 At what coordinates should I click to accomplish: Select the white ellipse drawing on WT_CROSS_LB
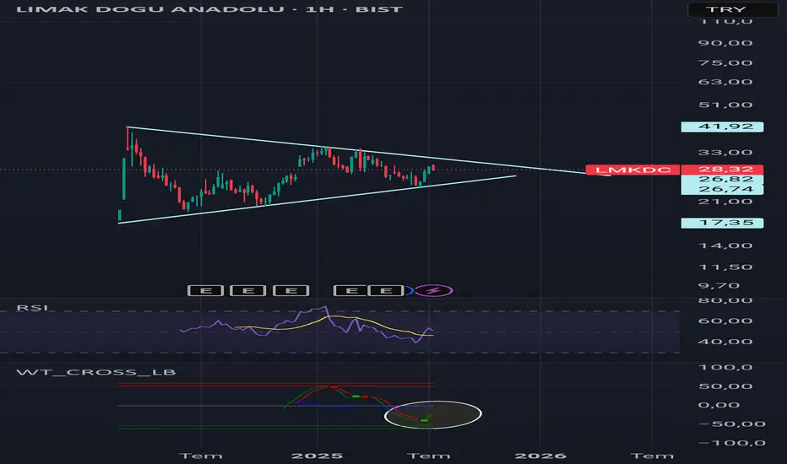tap(433, 414)
